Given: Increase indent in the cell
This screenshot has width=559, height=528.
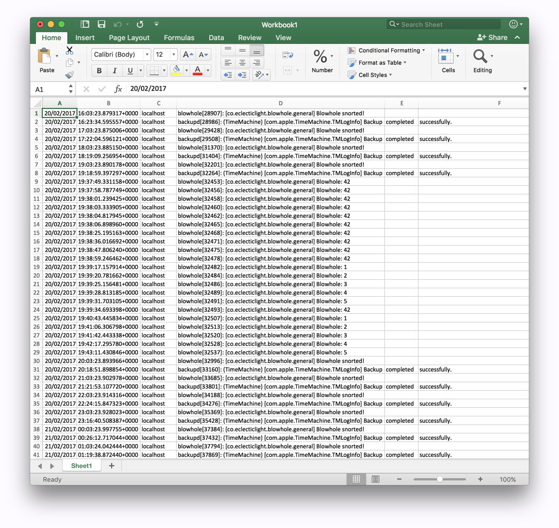Looking at the screenshot, I should tap(242, 75).
